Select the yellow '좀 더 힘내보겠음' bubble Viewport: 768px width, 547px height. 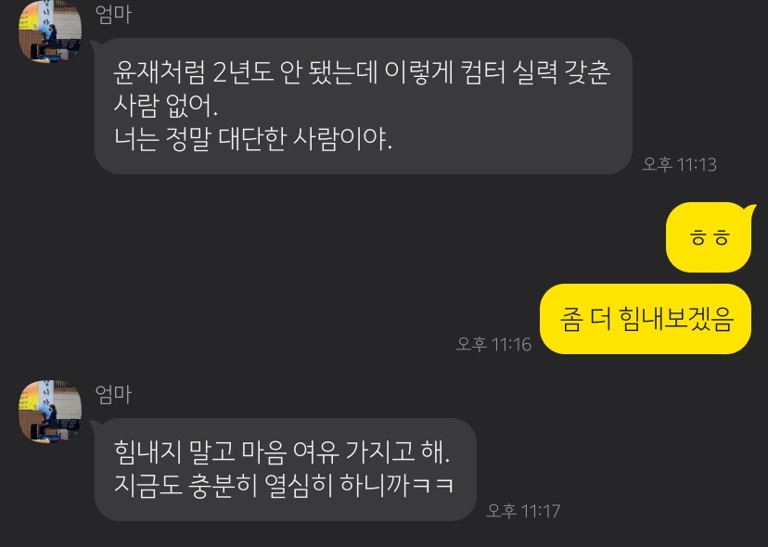[646, 319]
